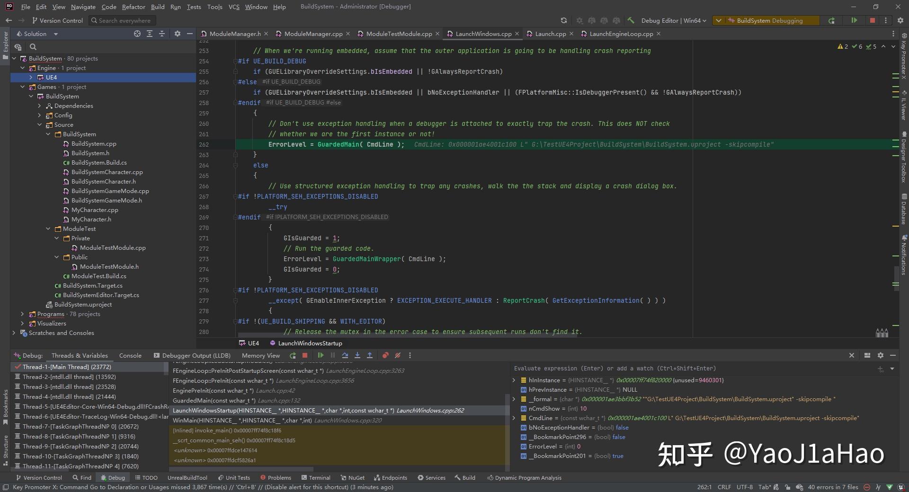909x492 pixels.
Task: Collapse the Source folder in the project tree
Action: click(40, 124)
